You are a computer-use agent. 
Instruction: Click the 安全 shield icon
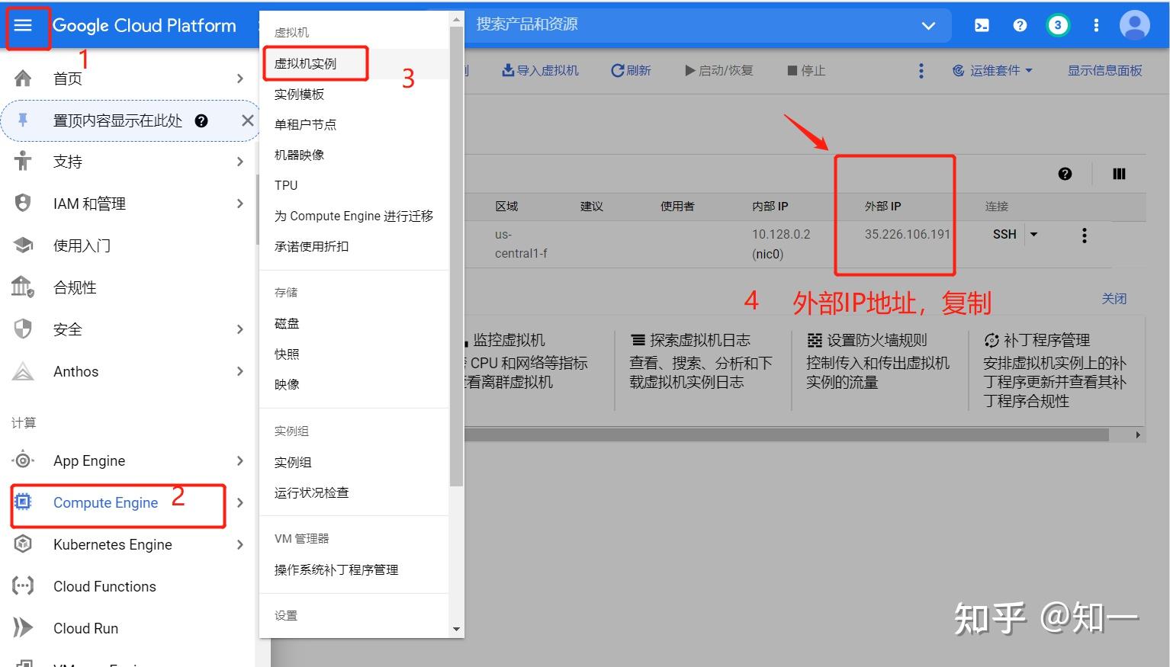tap(23, 329)
